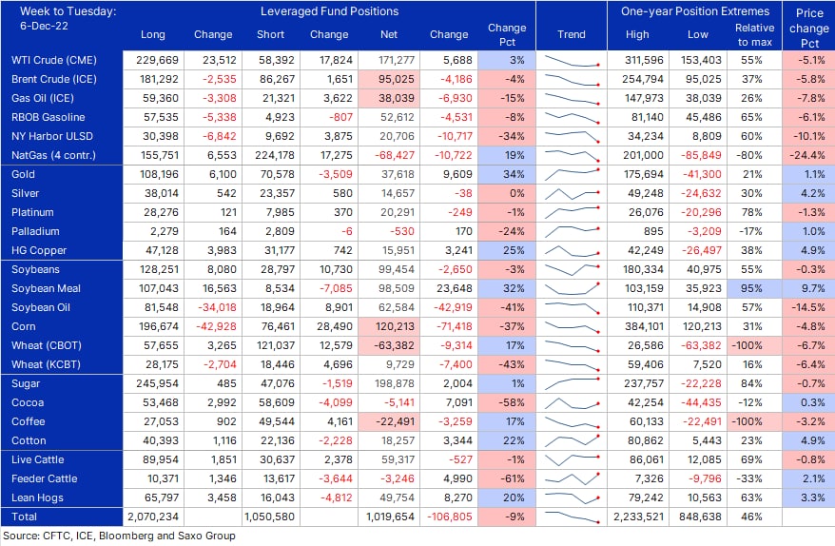The image size is (835, 546).
Task: Select the Brent Crude (ICE) row label
Action: pos(54,79)
